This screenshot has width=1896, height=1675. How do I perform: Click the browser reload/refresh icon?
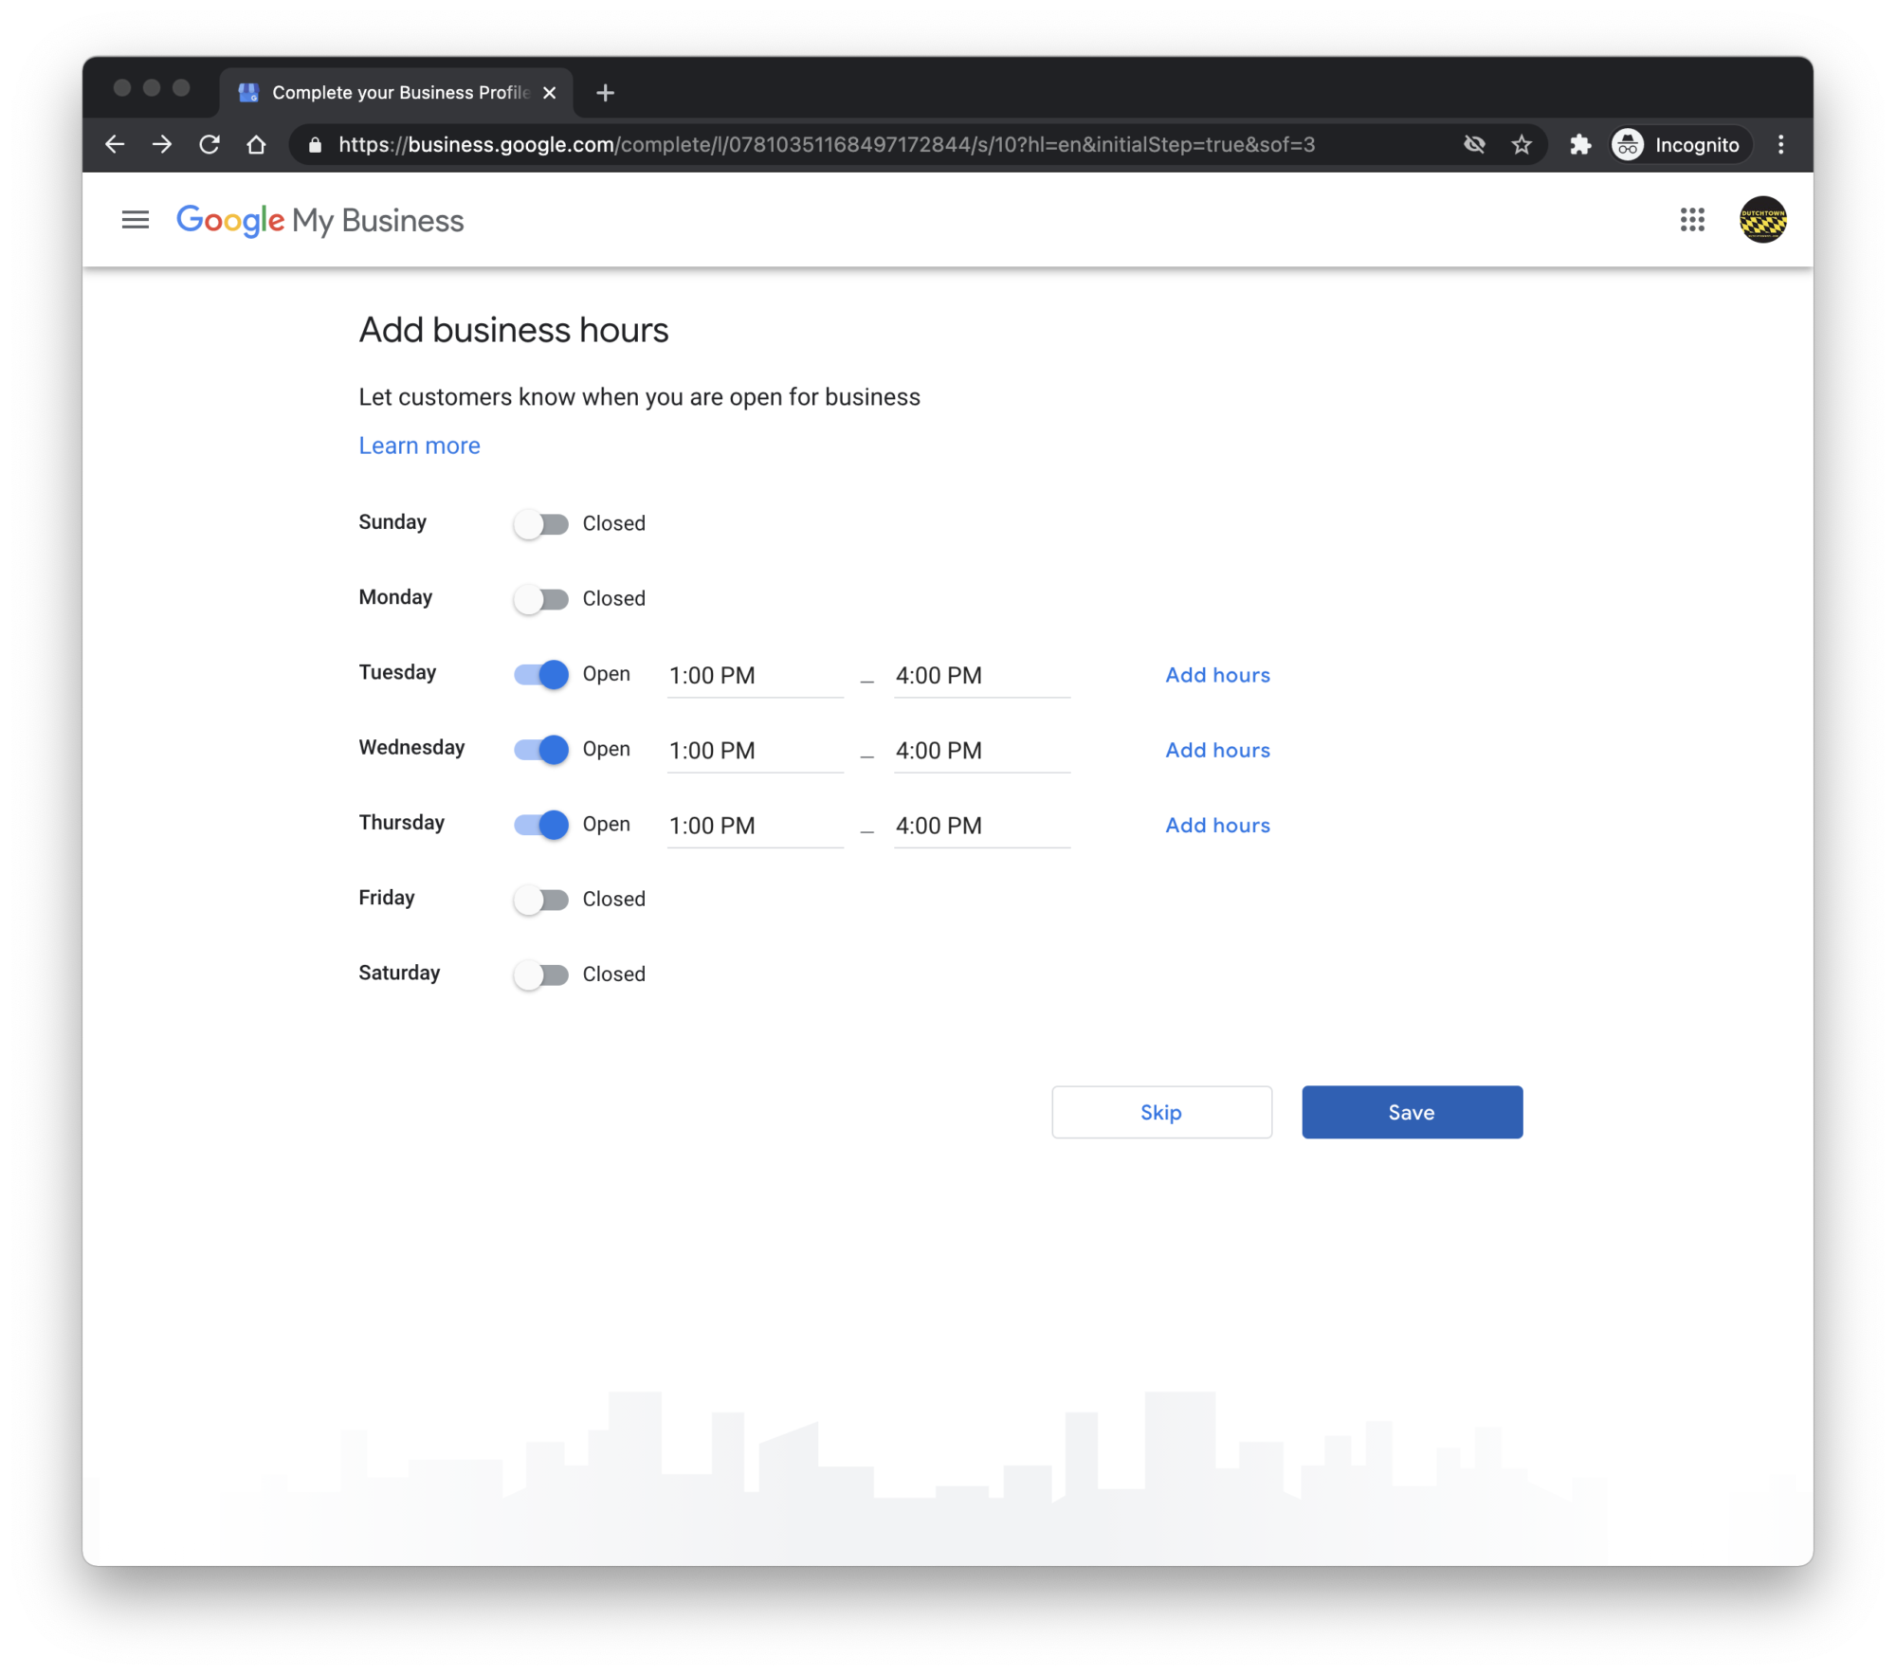(x=210, y=144)
